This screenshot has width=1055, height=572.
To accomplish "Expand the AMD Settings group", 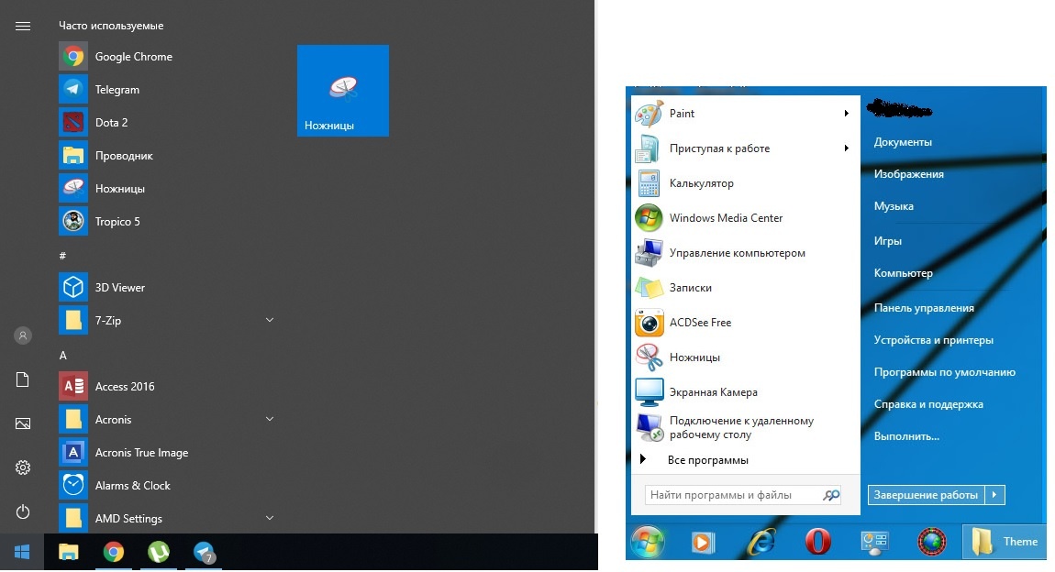I will 269,518.
